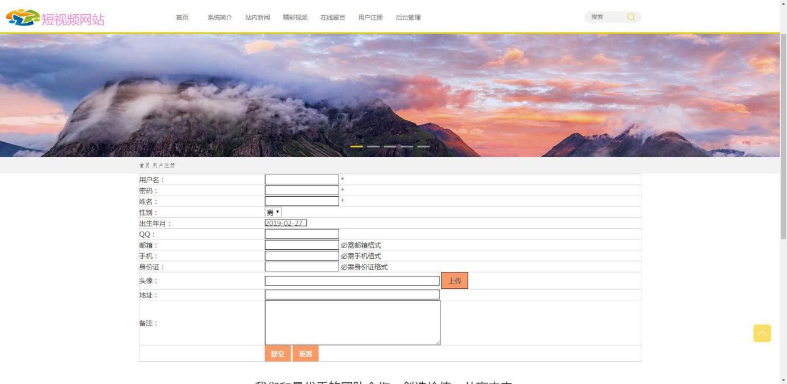
Task: Click the 必需身份证格式 hint text
Action: [x=364, y=267]
